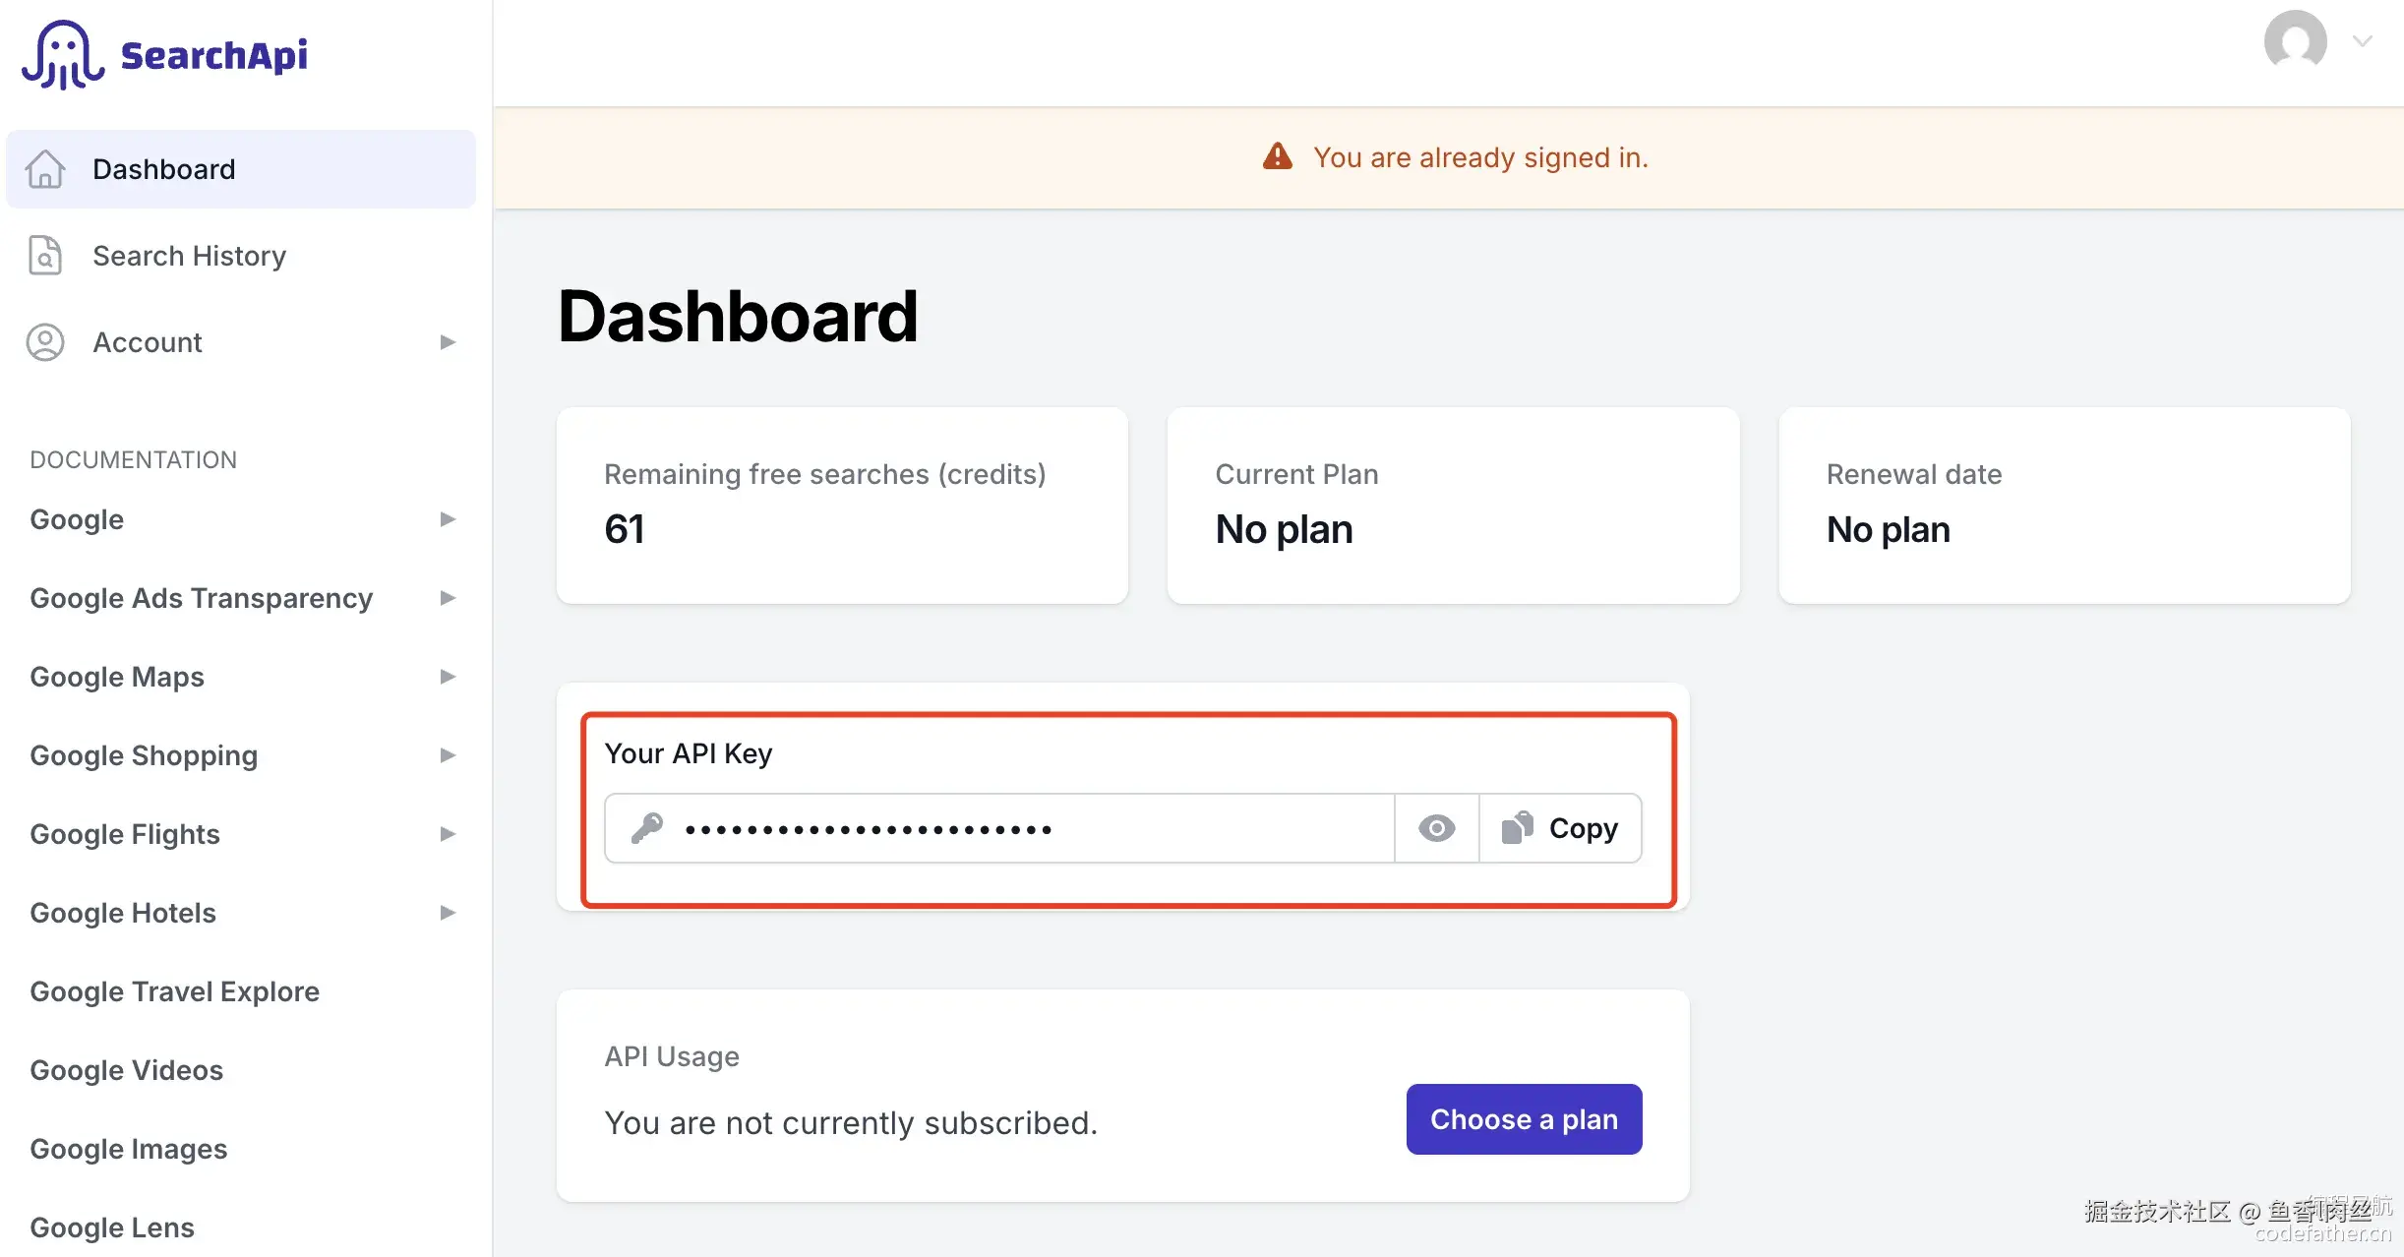
Task: Expand the Google documentation section
Action: point(448,519)
